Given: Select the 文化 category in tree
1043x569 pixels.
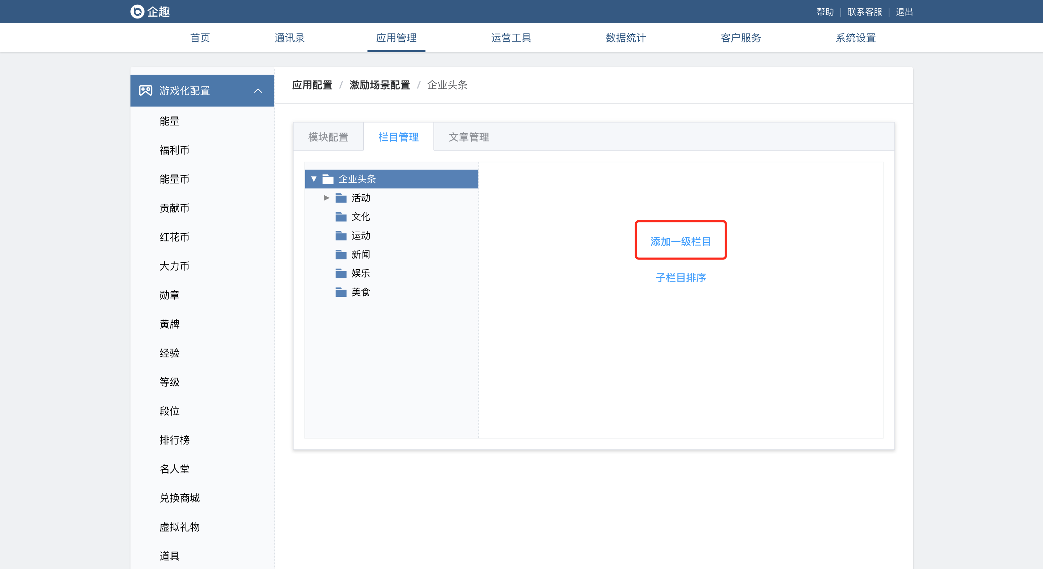Looking at the screenshot, I should tap(361, 217).
